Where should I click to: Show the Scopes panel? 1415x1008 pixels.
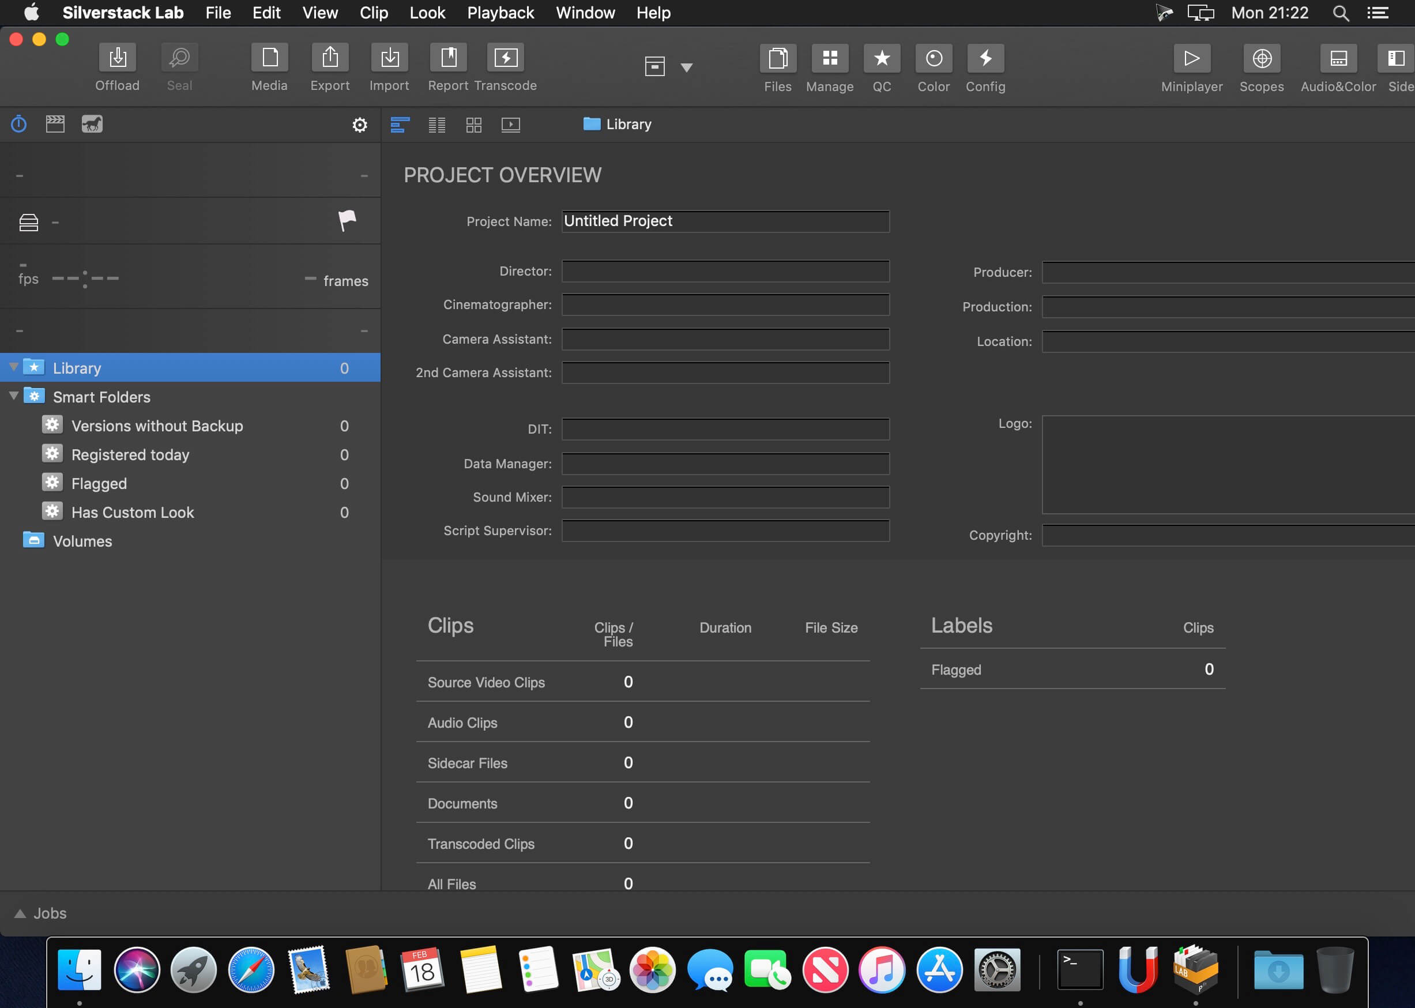(x=1262, y=58)
